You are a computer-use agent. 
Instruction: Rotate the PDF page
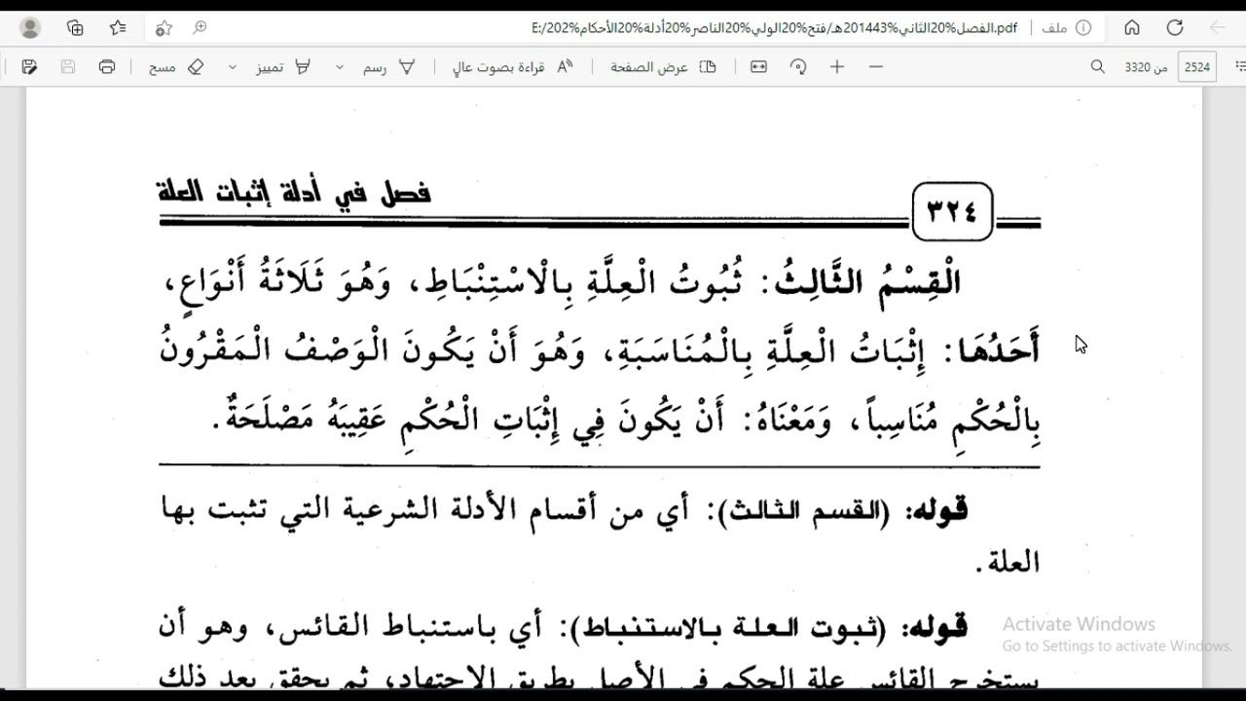pos(798,67)
